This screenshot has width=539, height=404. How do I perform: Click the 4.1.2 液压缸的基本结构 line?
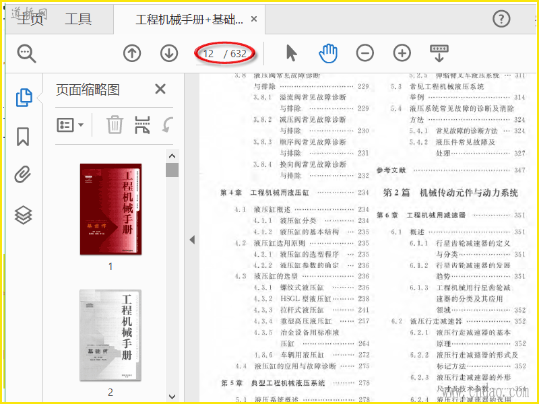[311, 232]
